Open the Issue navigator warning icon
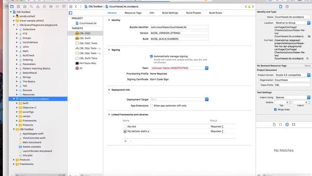Image resolution: width=312 pixels, height=176 pixels. click(38, 6)
